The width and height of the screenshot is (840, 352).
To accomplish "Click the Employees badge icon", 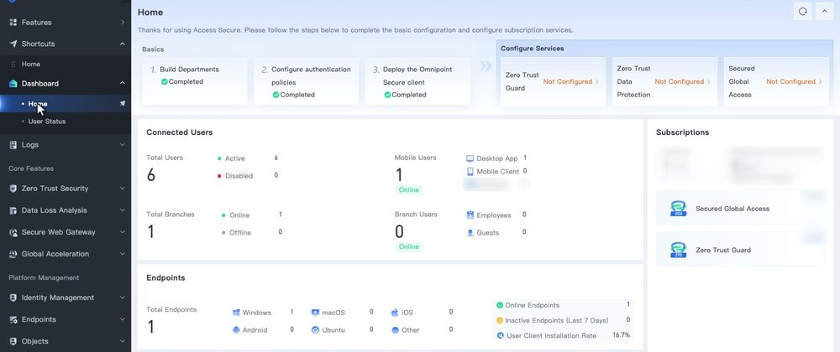I will point(470,215).
